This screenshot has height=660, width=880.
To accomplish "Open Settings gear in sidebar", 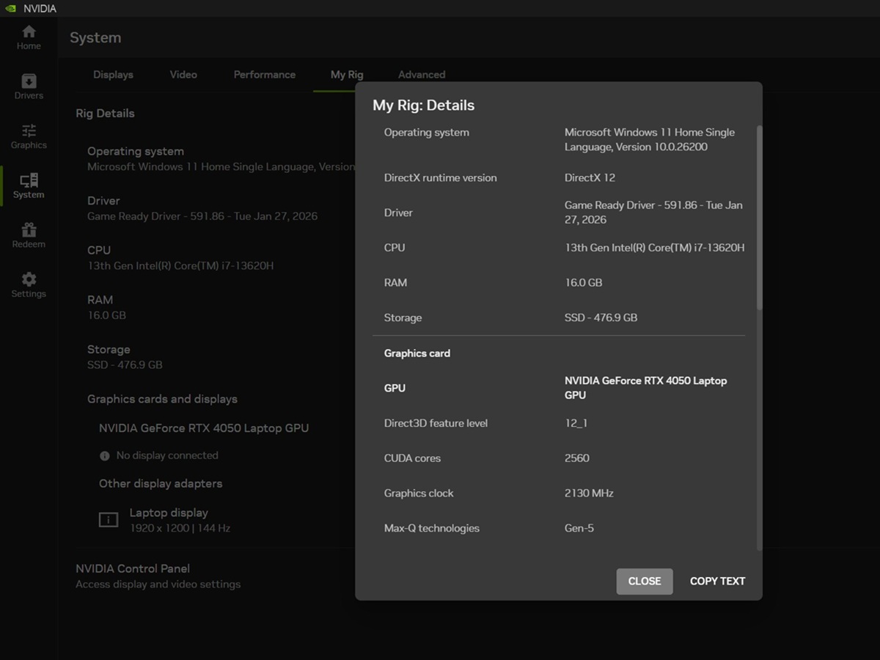I will pos(29,280).
